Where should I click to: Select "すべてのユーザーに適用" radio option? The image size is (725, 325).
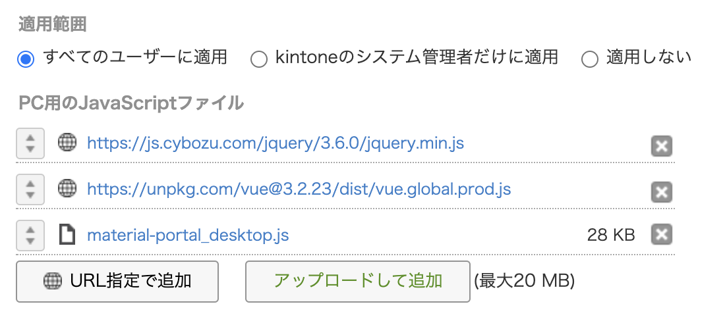26,59
